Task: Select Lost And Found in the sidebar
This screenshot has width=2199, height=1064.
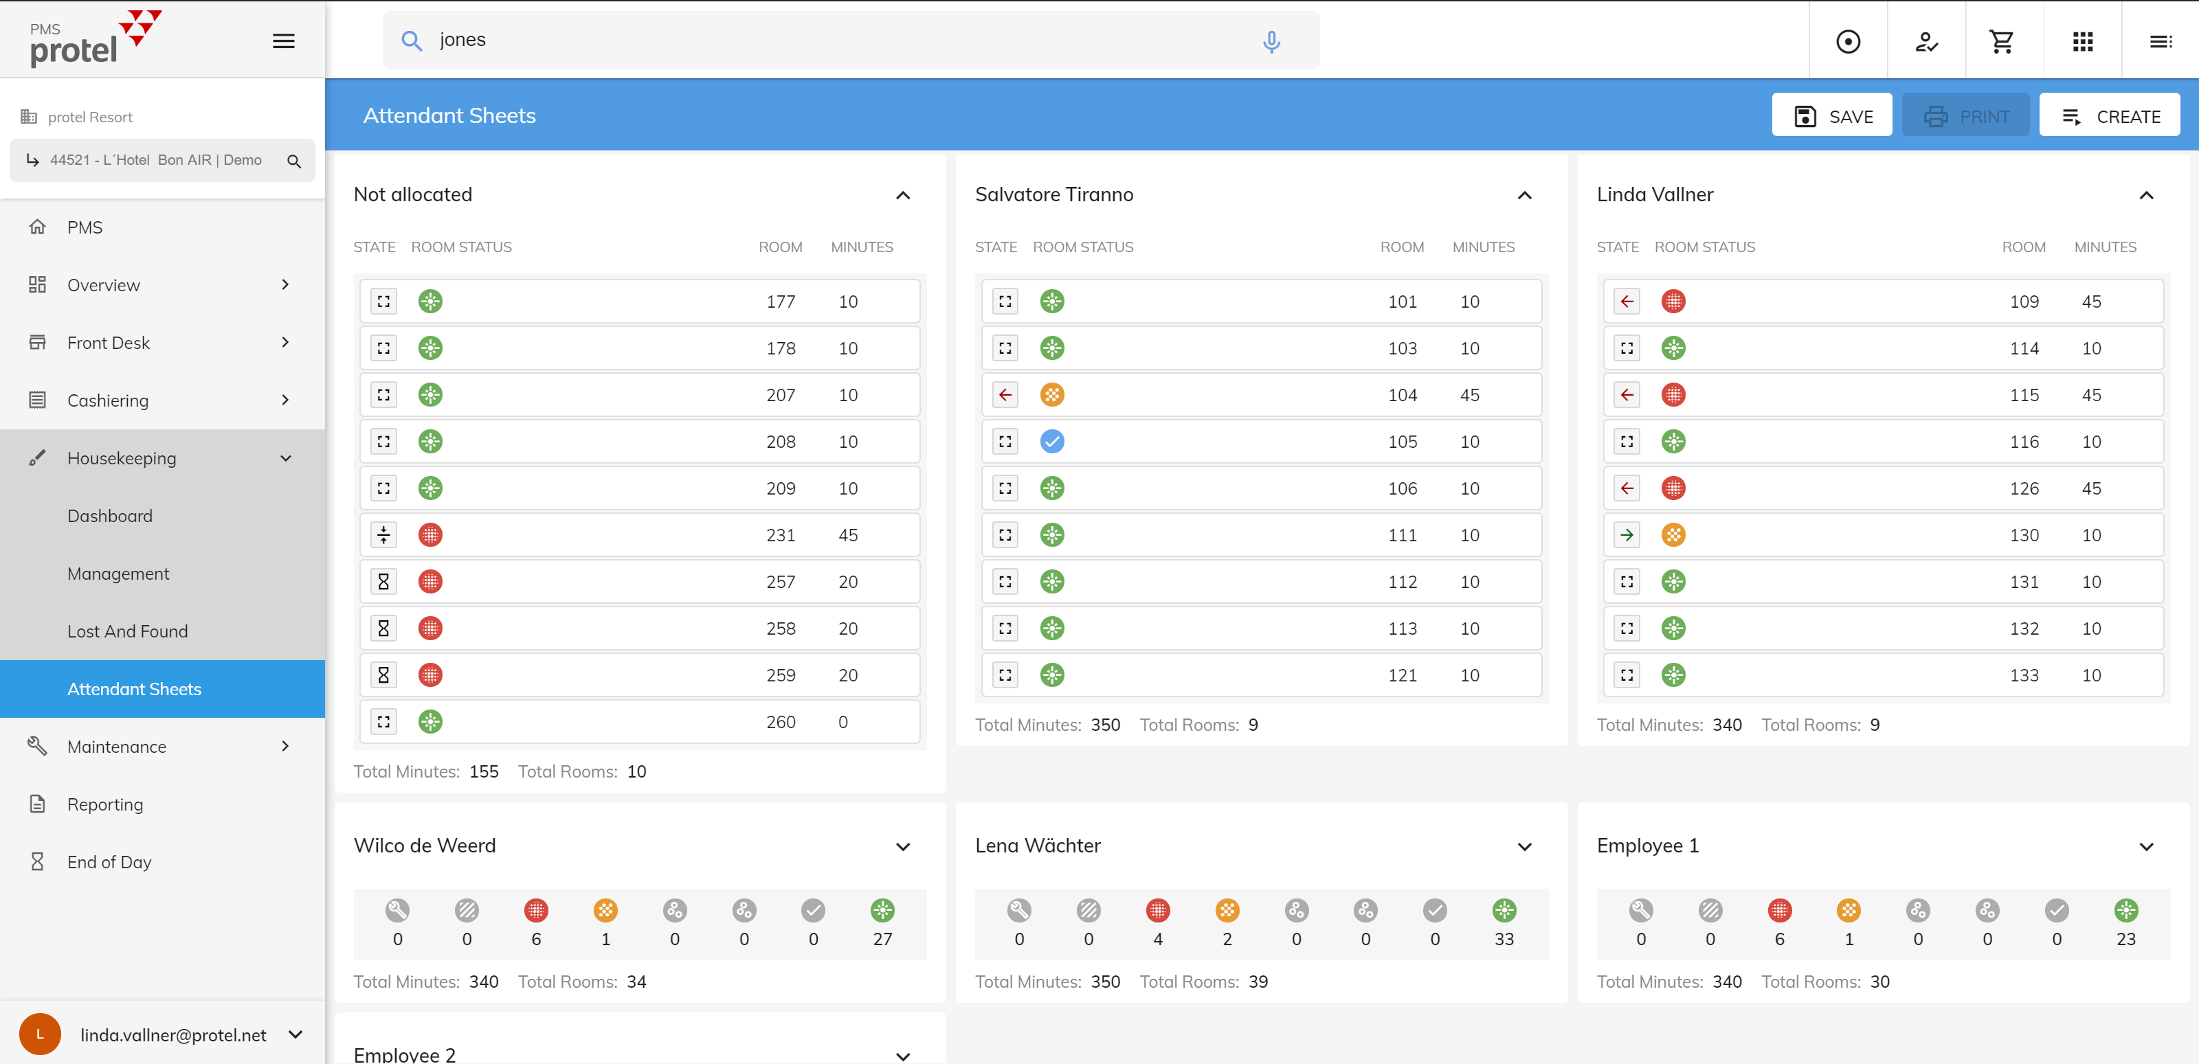Action: pos(127,631)
